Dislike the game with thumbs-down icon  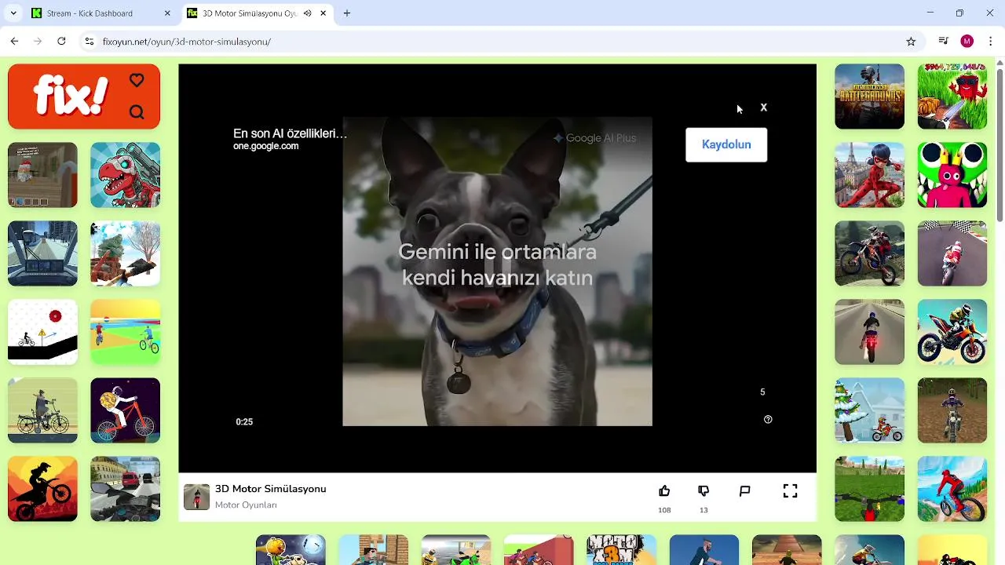pyautogui.click(x=703, y=491)
